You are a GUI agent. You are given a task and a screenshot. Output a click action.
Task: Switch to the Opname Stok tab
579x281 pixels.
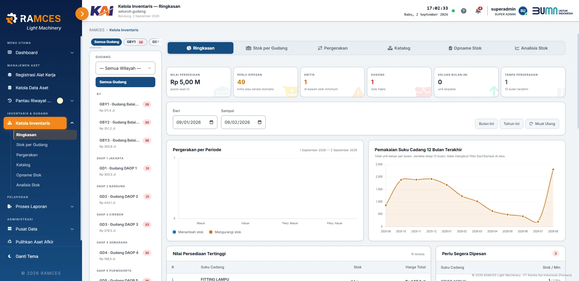(x=465, y=48)
